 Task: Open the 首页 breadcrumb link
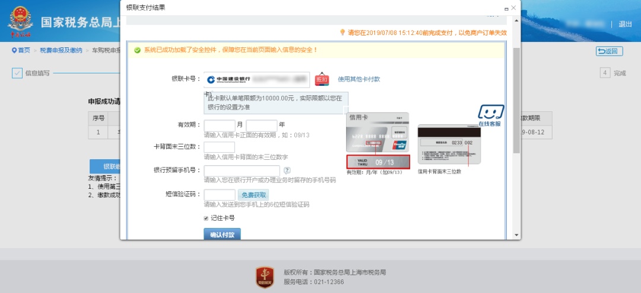(x=24, y=50)
